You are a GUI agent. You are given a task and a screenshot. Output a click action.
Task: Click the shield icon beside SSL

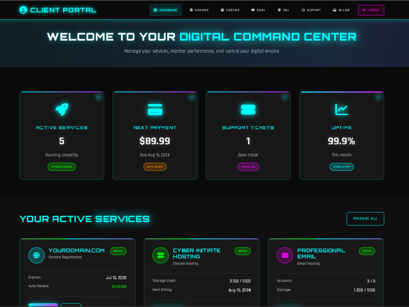(x=279, y=10)
